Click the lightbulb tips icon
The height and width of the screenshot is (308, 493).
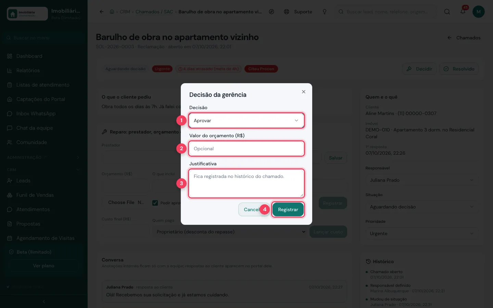pyautogui.click(x=325, y=12)
